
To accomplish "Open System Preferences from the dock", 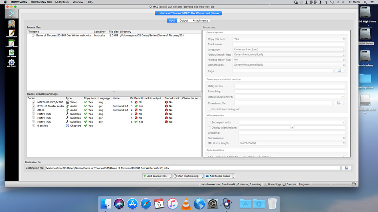I will click(212, 204).
